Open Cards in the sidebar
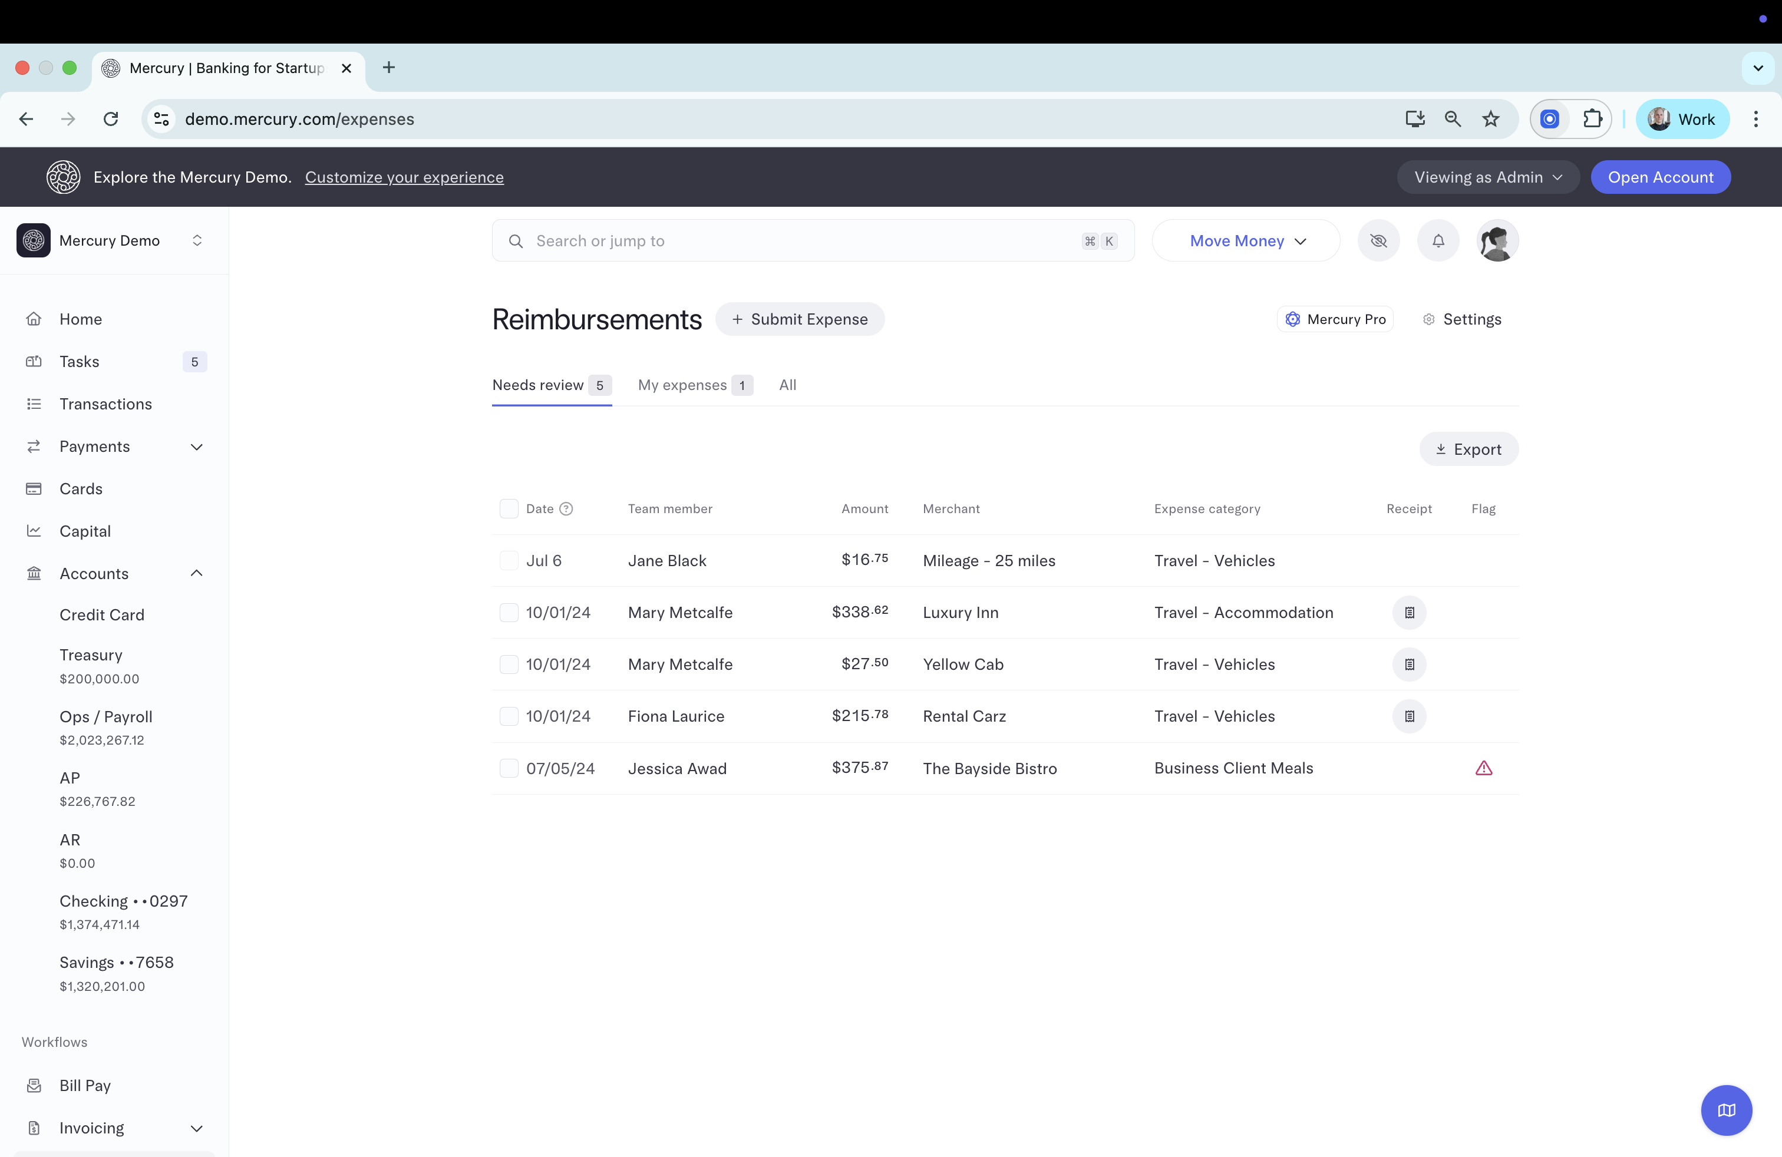 81,489
